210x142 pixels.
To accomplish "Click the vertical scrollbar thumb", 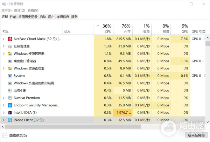I will pyautogui.click(x=208, y=43).
